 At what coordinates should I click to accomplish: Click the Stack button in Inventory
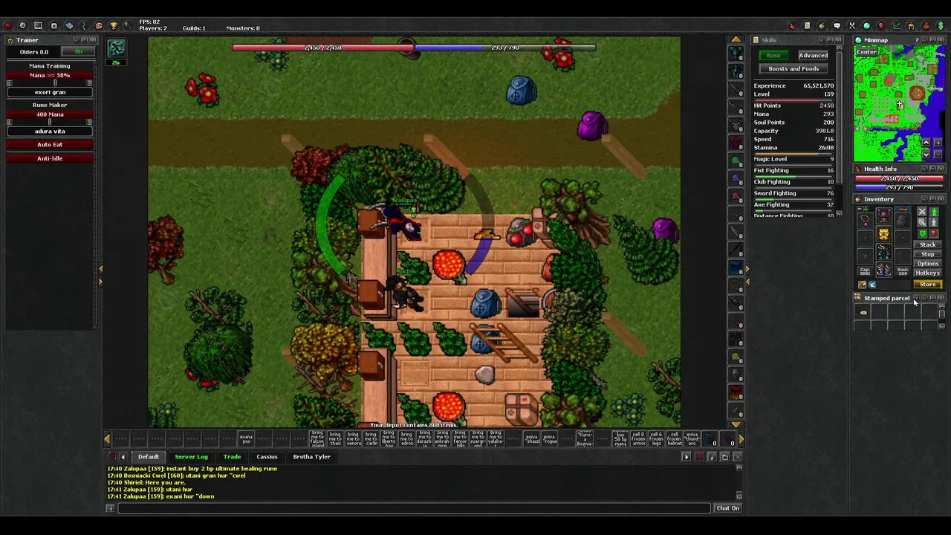pyautogui.click(x=927, y=244)
